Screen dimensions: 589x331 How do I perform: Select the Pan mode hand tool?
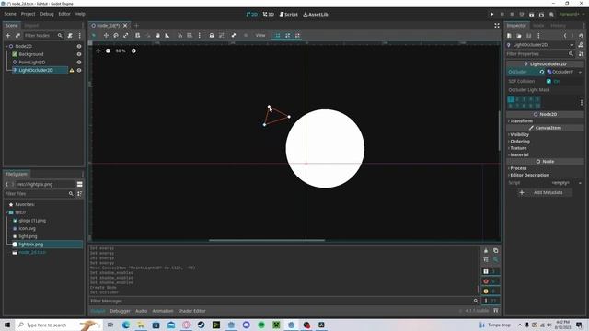tap(157, 35)
